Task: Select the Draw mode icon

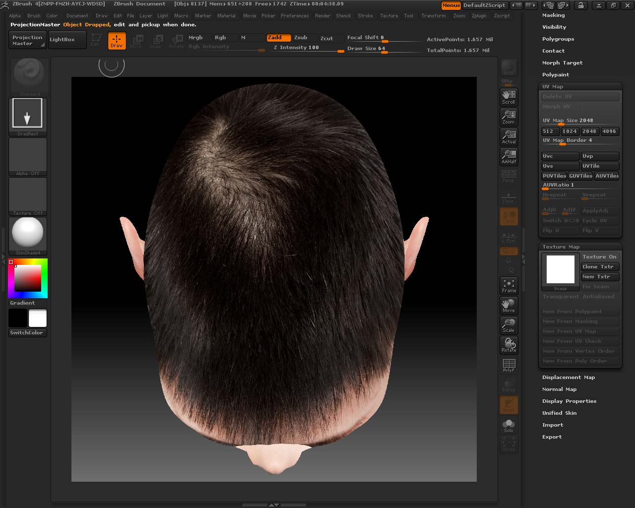Action: pyautogui.click(x=117, y=40)
